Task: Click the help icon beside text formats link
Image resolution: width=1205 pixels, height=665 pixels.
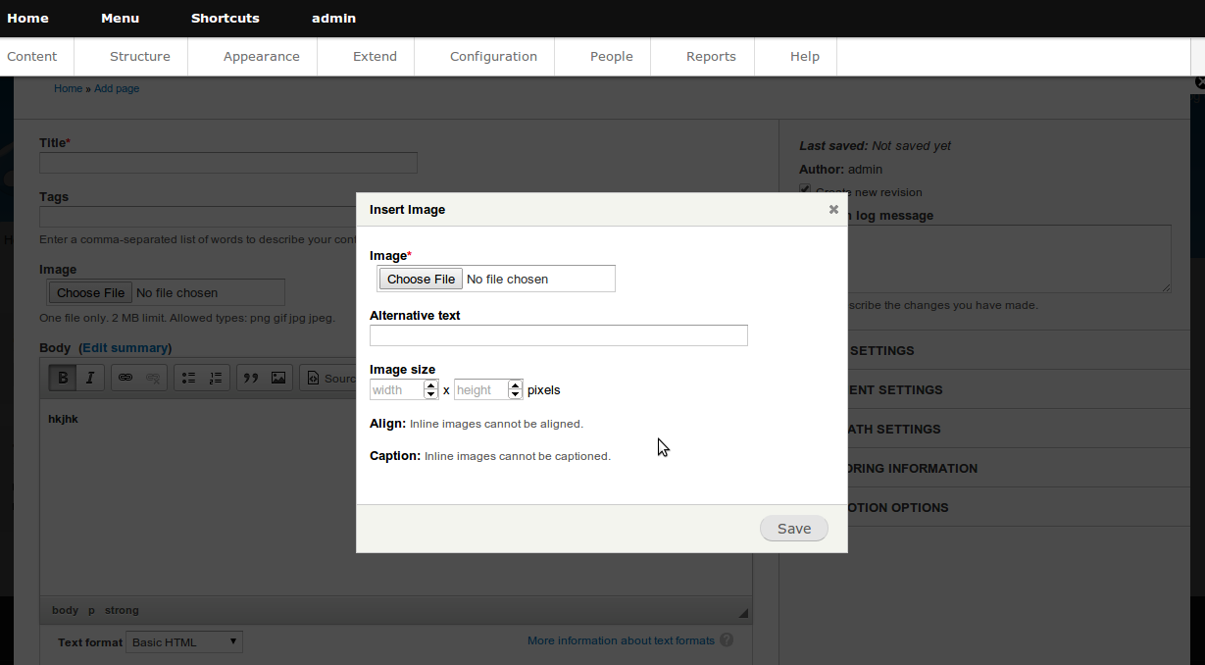Action: (x=727, y=640)
